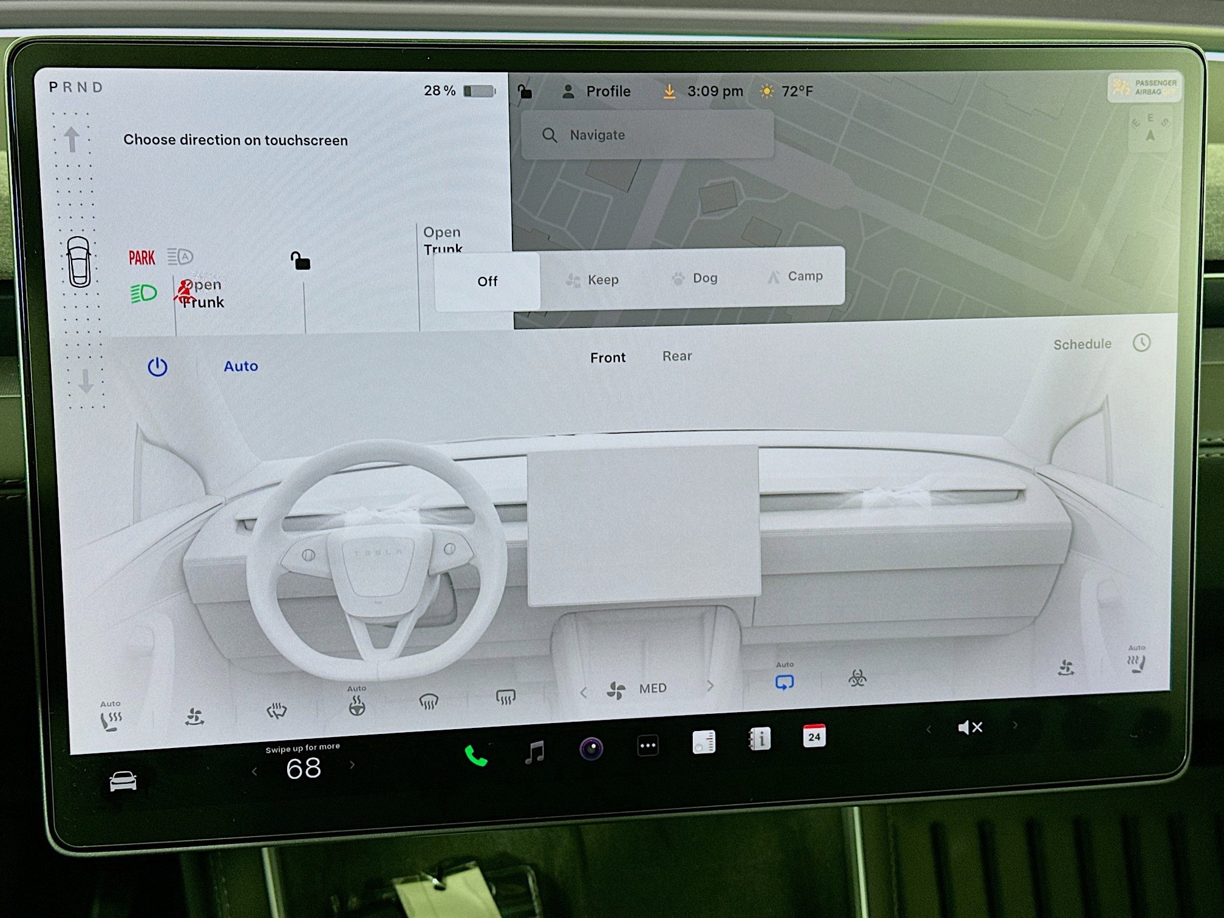
Task: Tap the Swipe up for more label
Action: (x=302, y=748)
